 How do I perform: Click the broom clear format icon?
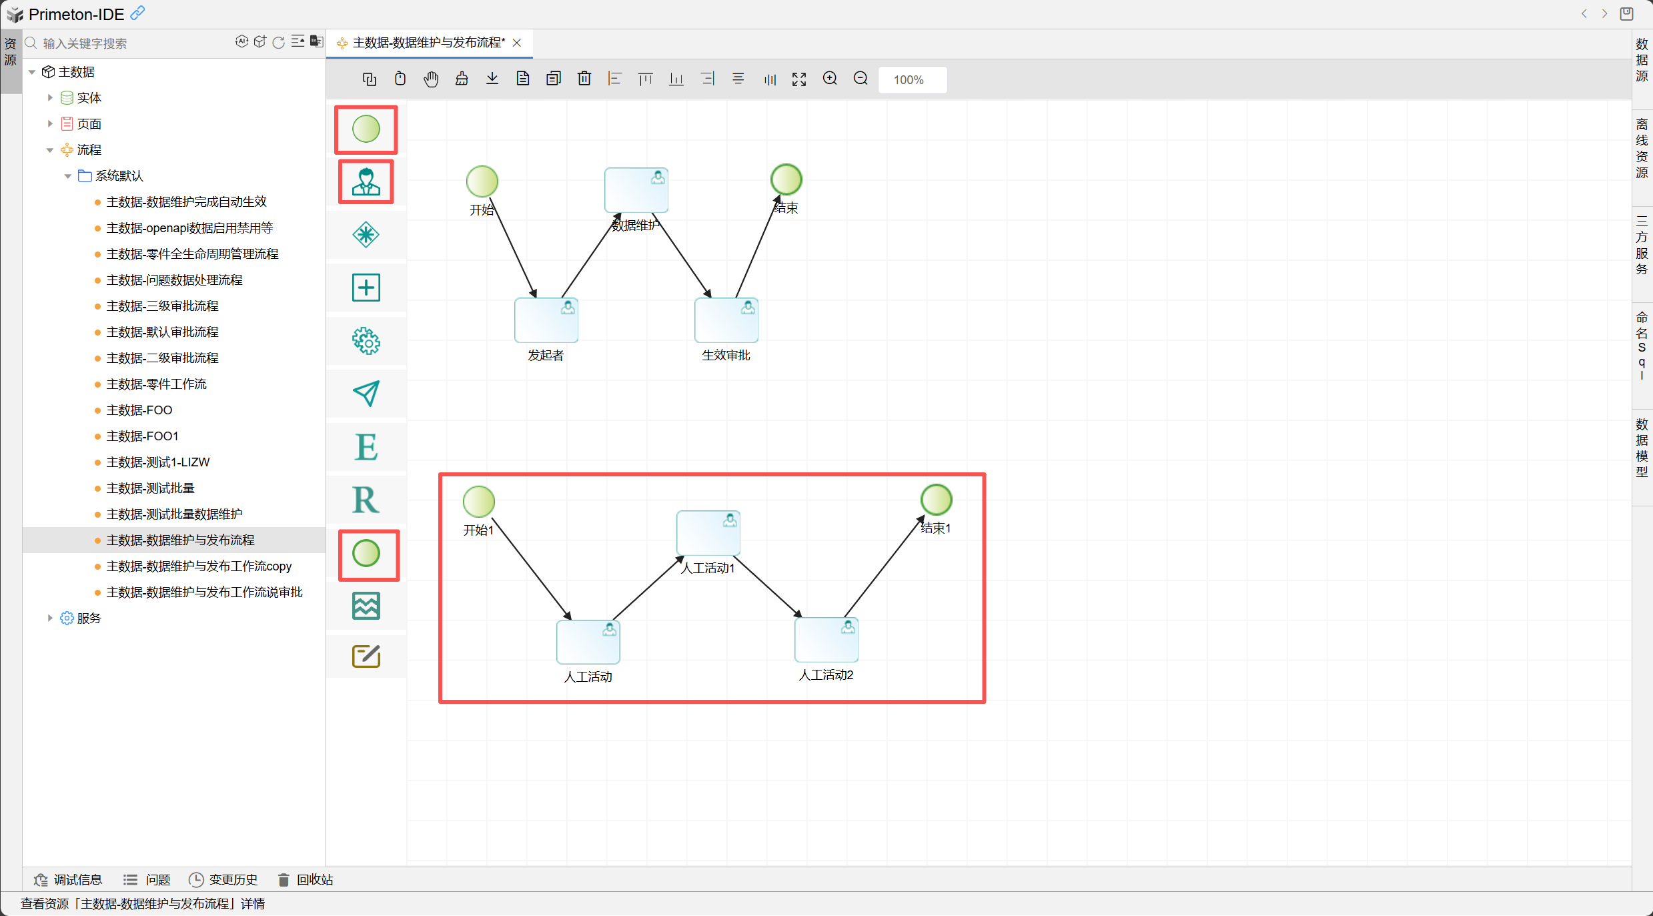click(461, 79)
